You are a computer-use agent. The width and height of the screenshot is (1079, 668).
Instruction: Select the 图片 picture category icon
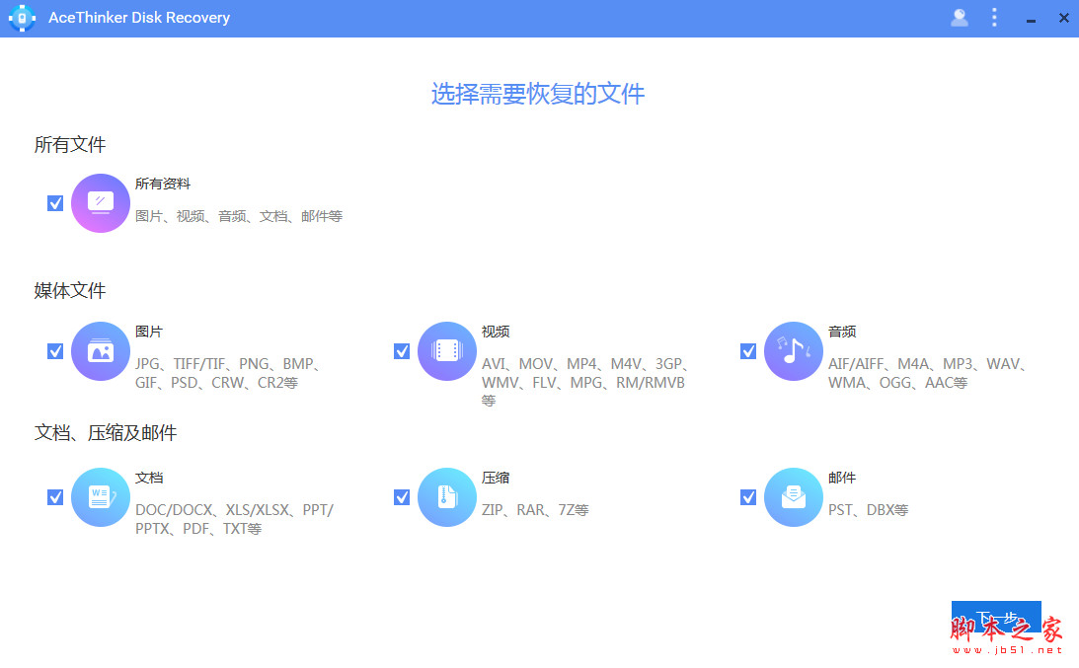click(100, 351)
